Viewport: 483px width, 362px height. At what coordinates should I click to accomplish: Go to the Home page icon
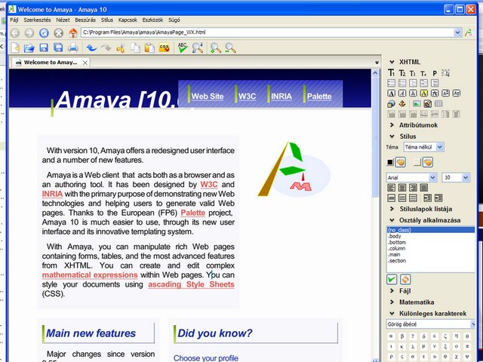[73, 32]
